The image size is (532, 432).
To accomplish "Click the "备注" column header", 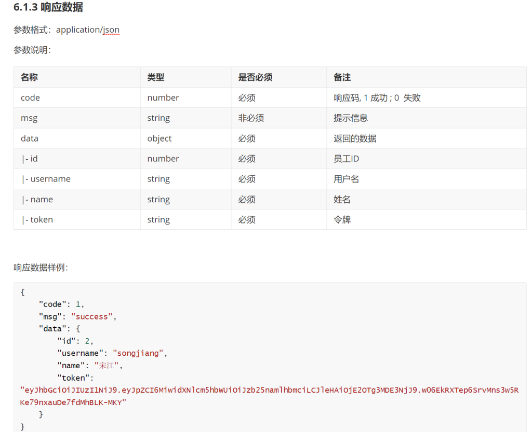I will pos(342,77).
